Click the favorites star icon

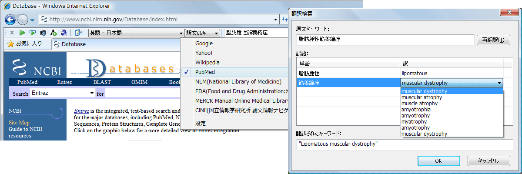coord(10,44)
